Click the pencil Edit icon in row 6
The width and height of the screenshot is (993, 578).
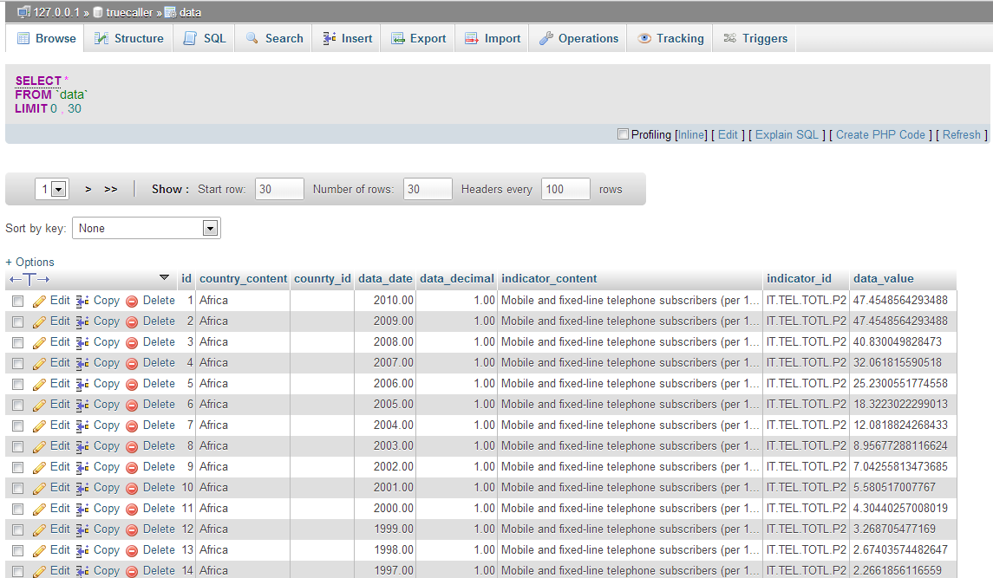point(39,406)
